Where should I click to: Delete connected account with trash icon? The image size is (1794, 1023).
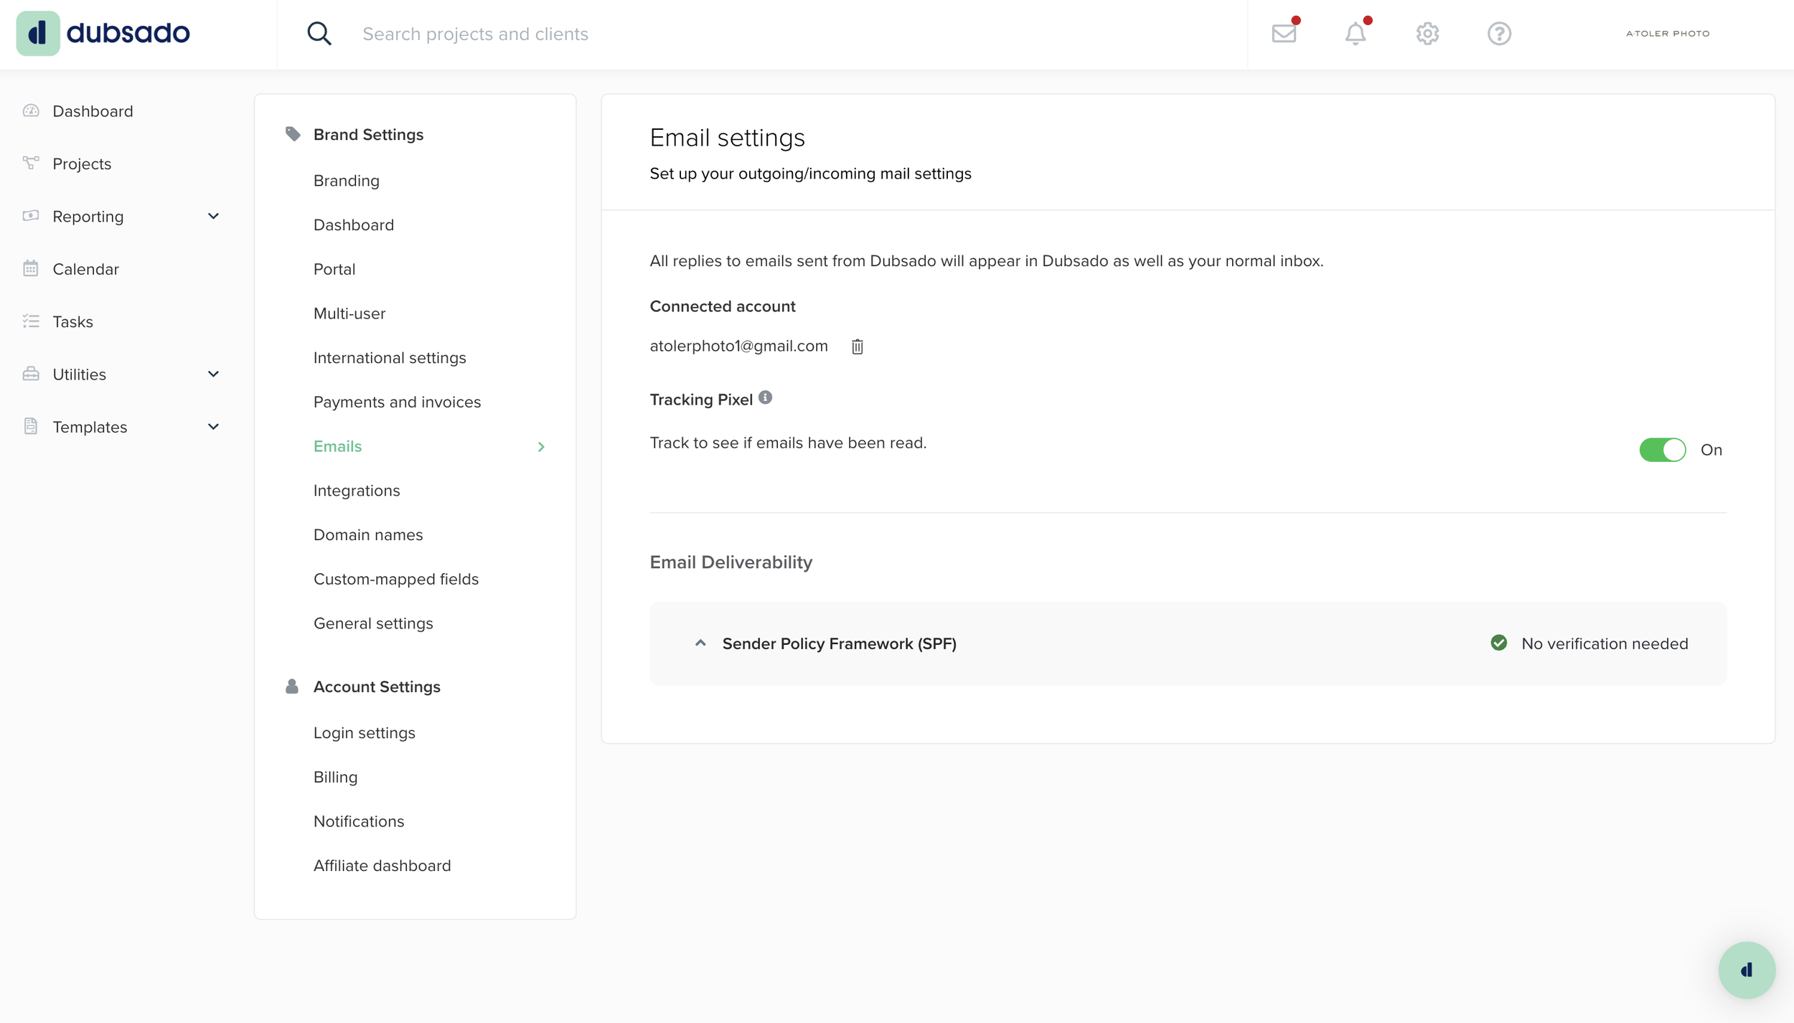(x=857, y=347)
